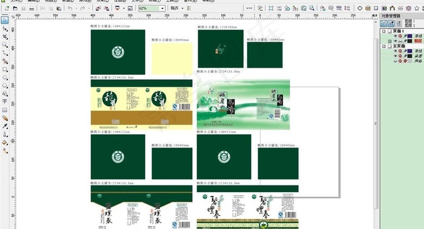Open the welcome screen icon
The image size is (424, 229).
pyautogui.click(x=130, y=8)
